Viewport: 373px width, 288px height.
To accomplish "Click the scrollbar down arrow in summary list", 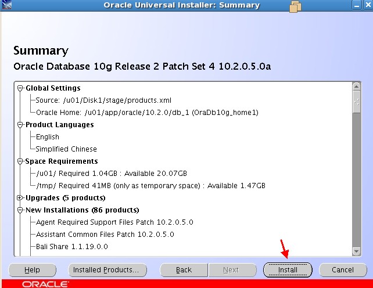I will [x=356, y=251].
